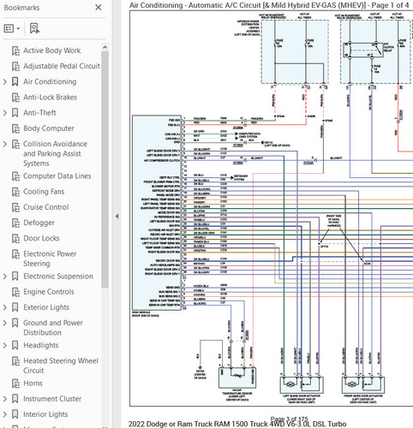Viewport: 413px width, 428px height.
Task: Collapse the side panel with arrow handle
Action: point(117,217)
